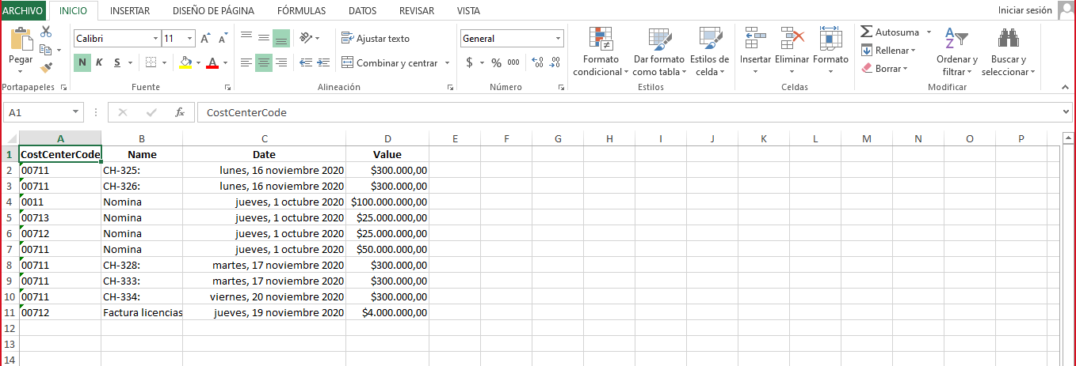This screenshot has width=1076, height=366.
Task: Click the Cut scissors icon
Action: tap(46, 32)
